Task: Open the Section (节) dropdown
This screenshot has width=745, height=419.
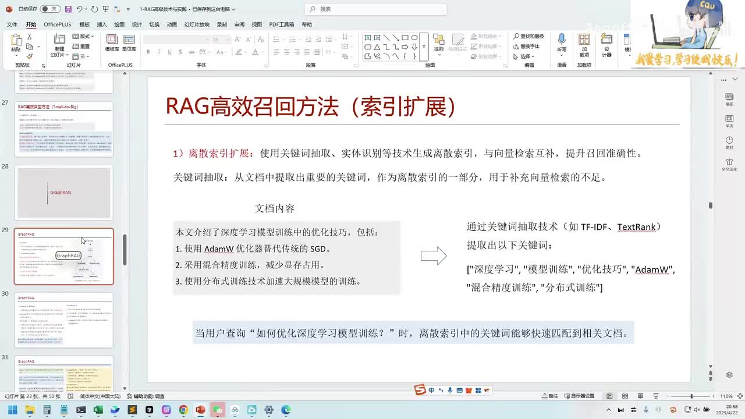Action: (x=81, y=56)
